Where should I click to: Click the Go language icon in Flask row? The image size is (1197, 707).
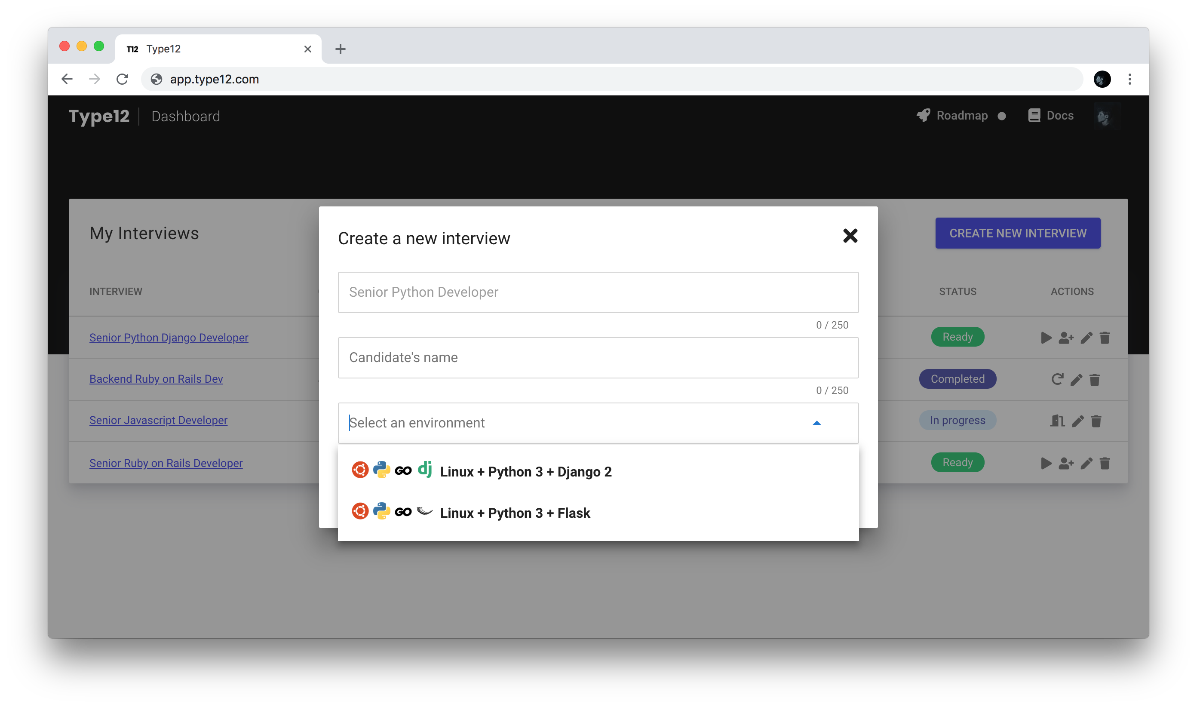pos(404,513)
